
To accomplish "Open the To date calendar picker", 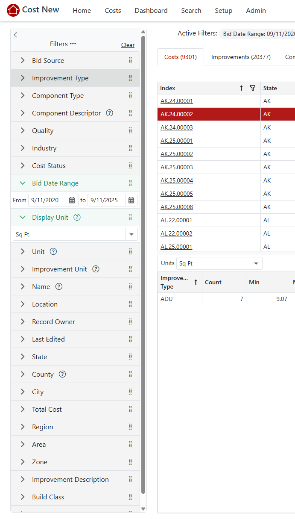I will tap(131, 200).
